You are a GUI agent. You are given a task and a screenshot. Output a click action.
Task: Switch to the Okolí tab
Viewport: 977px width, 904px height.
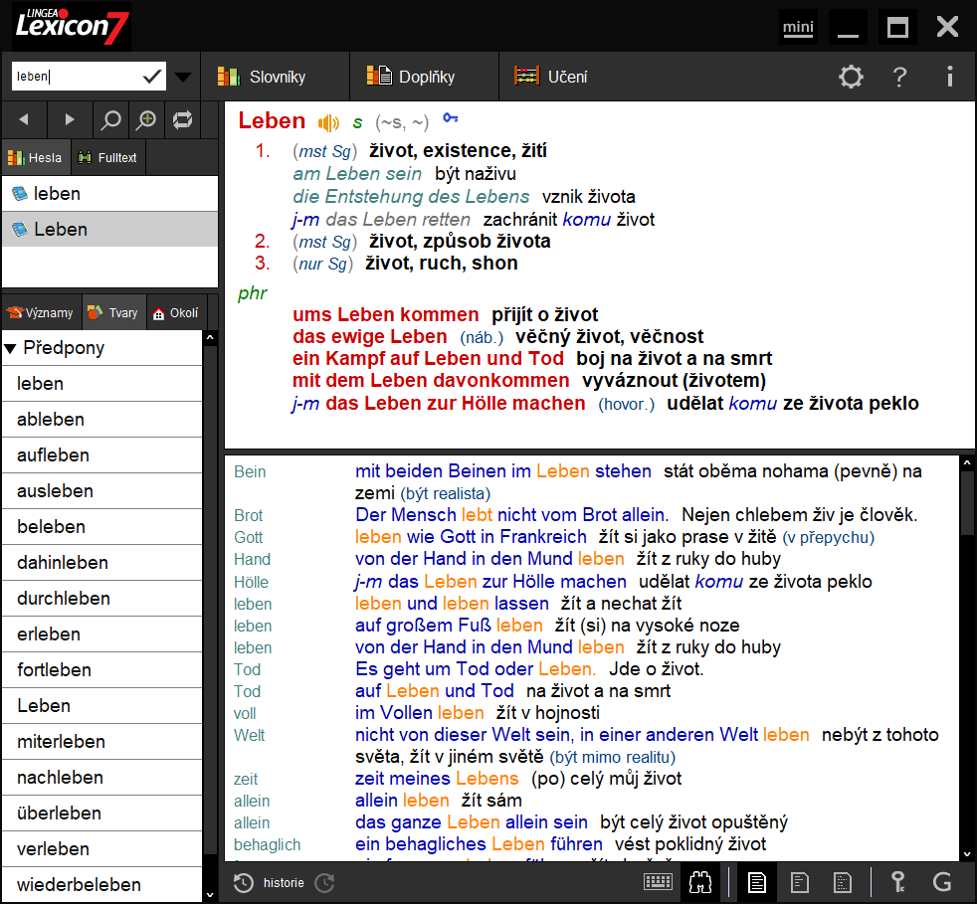click(x=176, y=312)
